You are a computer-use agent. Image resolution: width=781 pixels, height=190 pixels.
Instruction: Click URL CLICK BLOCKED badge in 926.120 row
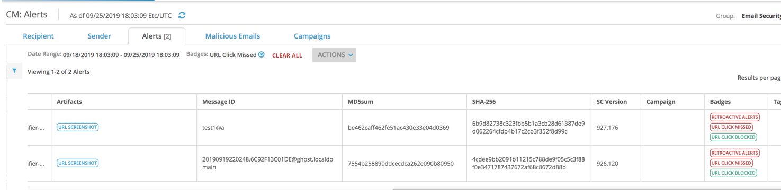[x=733, y=173]
